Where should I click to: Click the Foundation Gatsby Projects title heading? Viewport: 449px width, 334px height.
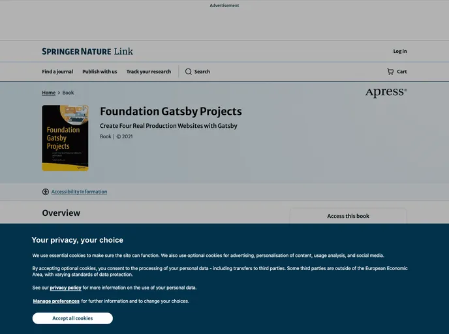click(x=171, y=112)
